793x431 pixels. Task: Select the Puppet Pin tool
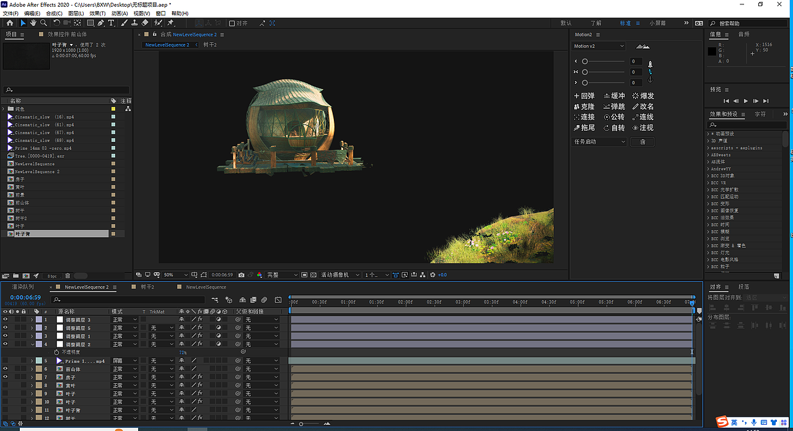(170, 23)
